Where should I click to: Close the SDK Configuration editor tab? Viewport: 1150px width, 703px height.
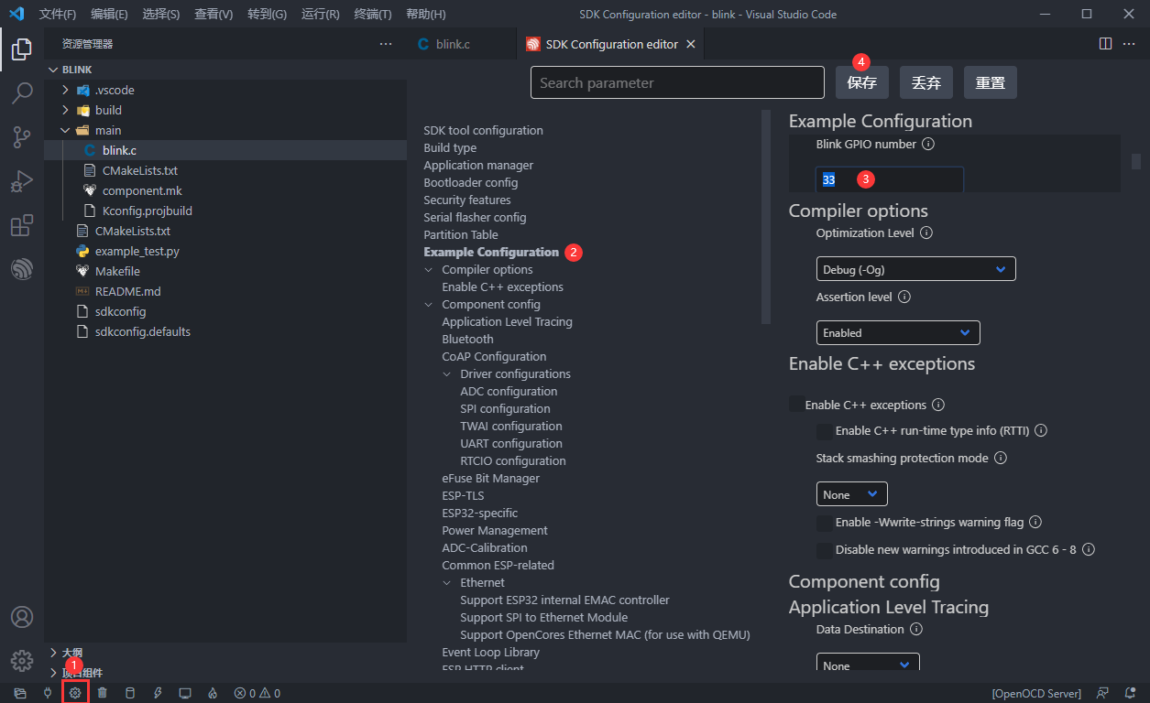pyautogui.click(x=691, y=44)
